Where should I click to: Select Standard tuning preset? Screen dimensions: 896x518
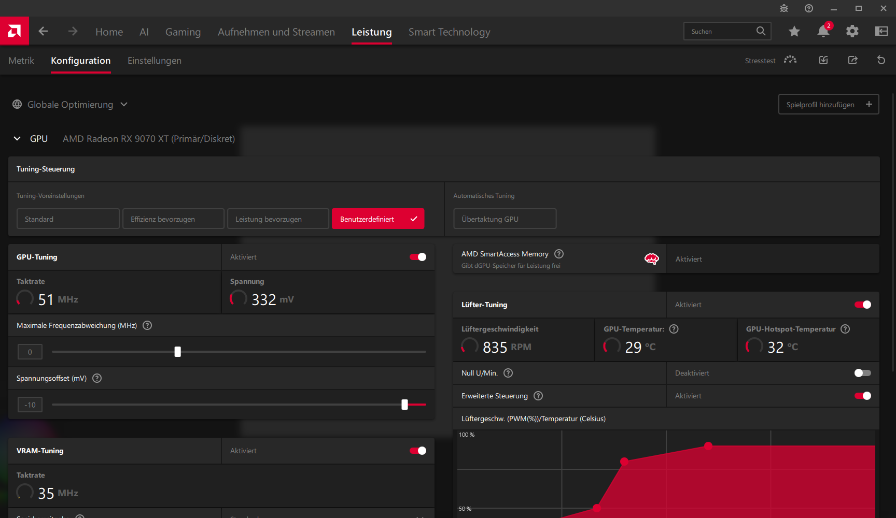[x=68, y=219]
